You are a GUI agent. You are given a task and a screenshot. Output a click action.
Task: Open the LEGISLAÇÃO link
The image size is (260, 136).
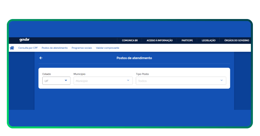pyautogui.click(x=208, y=41)
